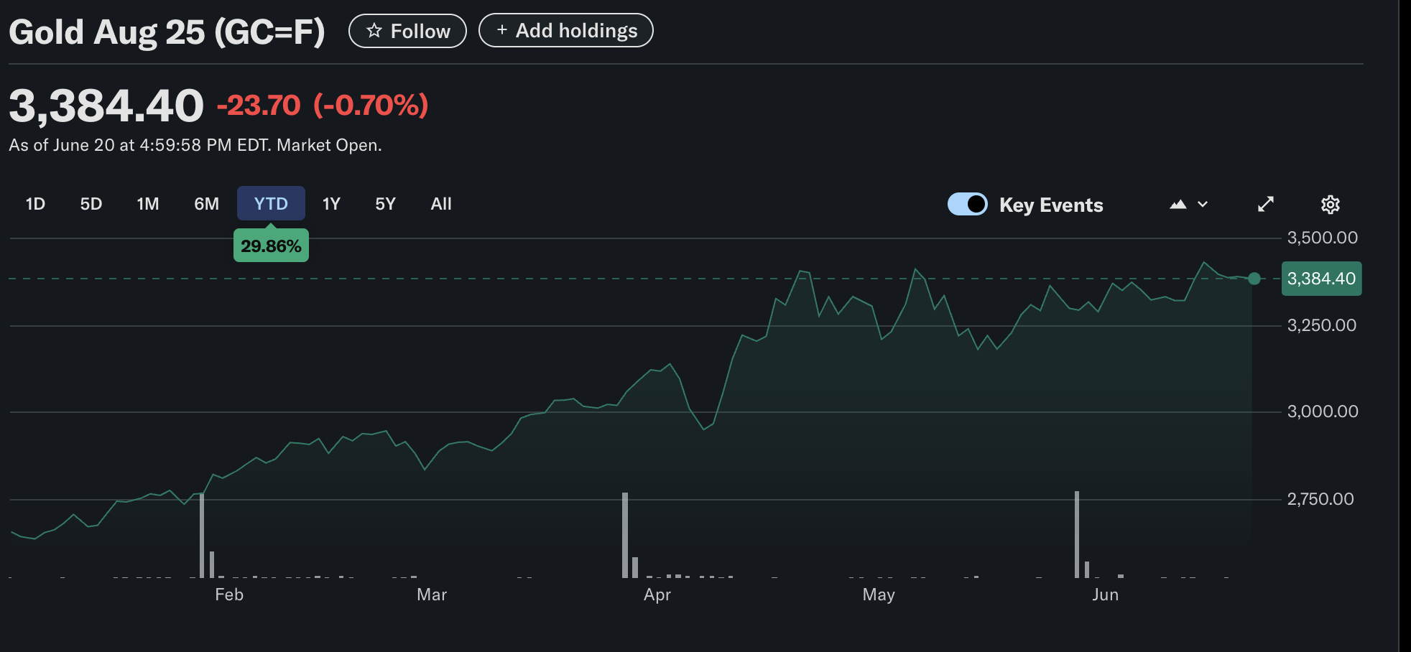1411x652 pixels.
Task: Click the 3,384.40 current price label on axis
Action: pos(1321,279)
